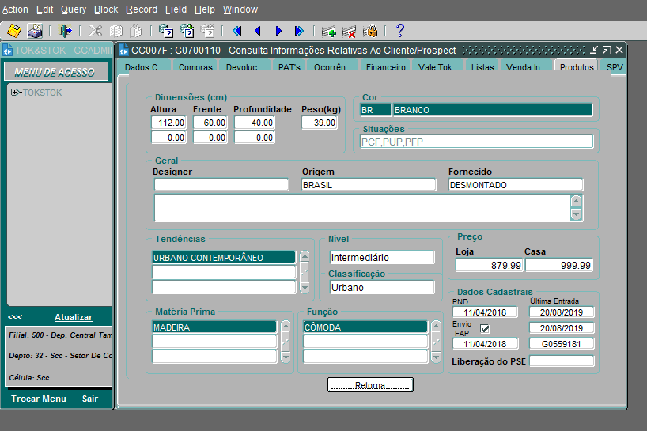The image size is (647, 431).
Task: Click the Save floppy-disk toolbar icon
Action: coord(14,31)
